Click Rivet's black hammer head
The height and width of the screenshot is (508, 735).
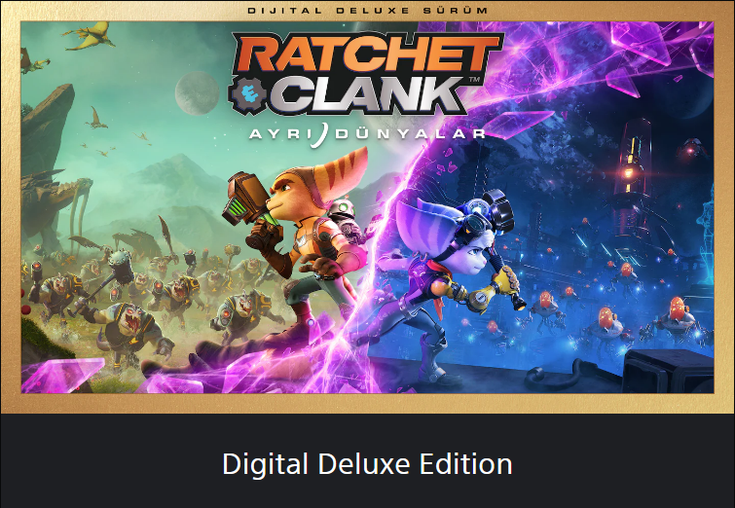pyautogui.click(x=498, y=210)
